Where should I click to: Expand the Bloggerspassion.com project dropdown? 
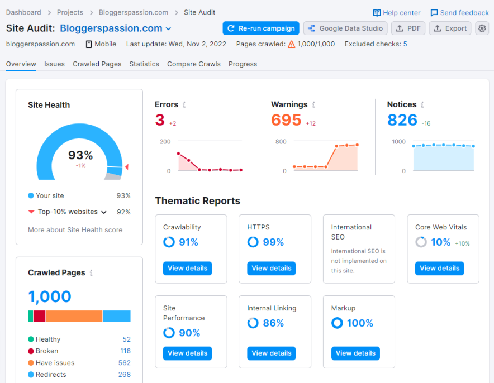pyautogui.click(x=169, y=28)
